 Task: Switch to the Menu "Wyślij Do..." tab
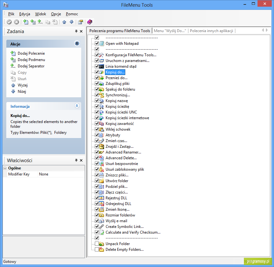[170, 31]
